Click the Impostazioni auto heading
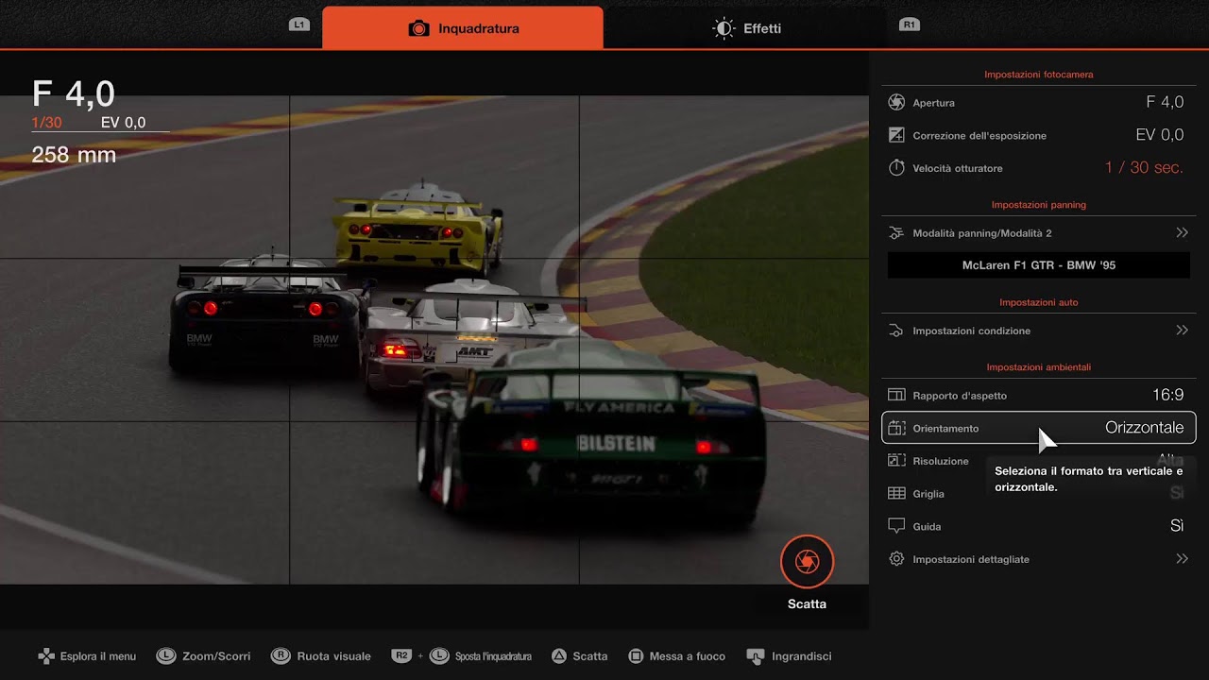This screenshot has height=680, width=1209. click(1039, 303)
